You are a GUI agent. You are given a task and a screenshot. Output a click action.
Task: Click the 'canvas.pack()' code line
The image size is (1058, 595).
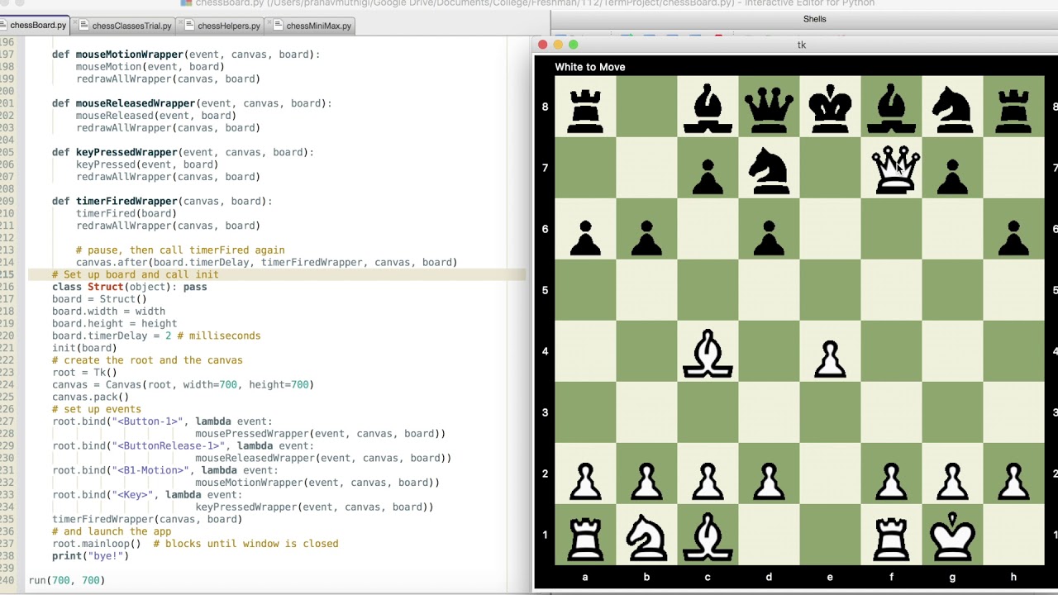pyautogui.click(x=91, y=397)
